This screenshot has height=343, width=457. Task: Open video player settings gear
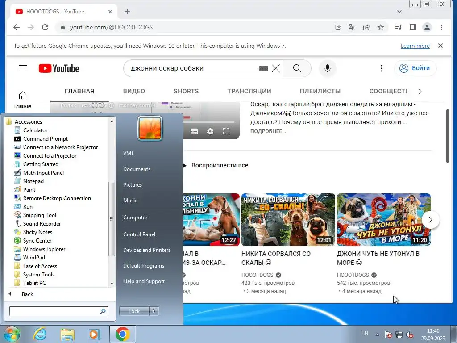210,132
